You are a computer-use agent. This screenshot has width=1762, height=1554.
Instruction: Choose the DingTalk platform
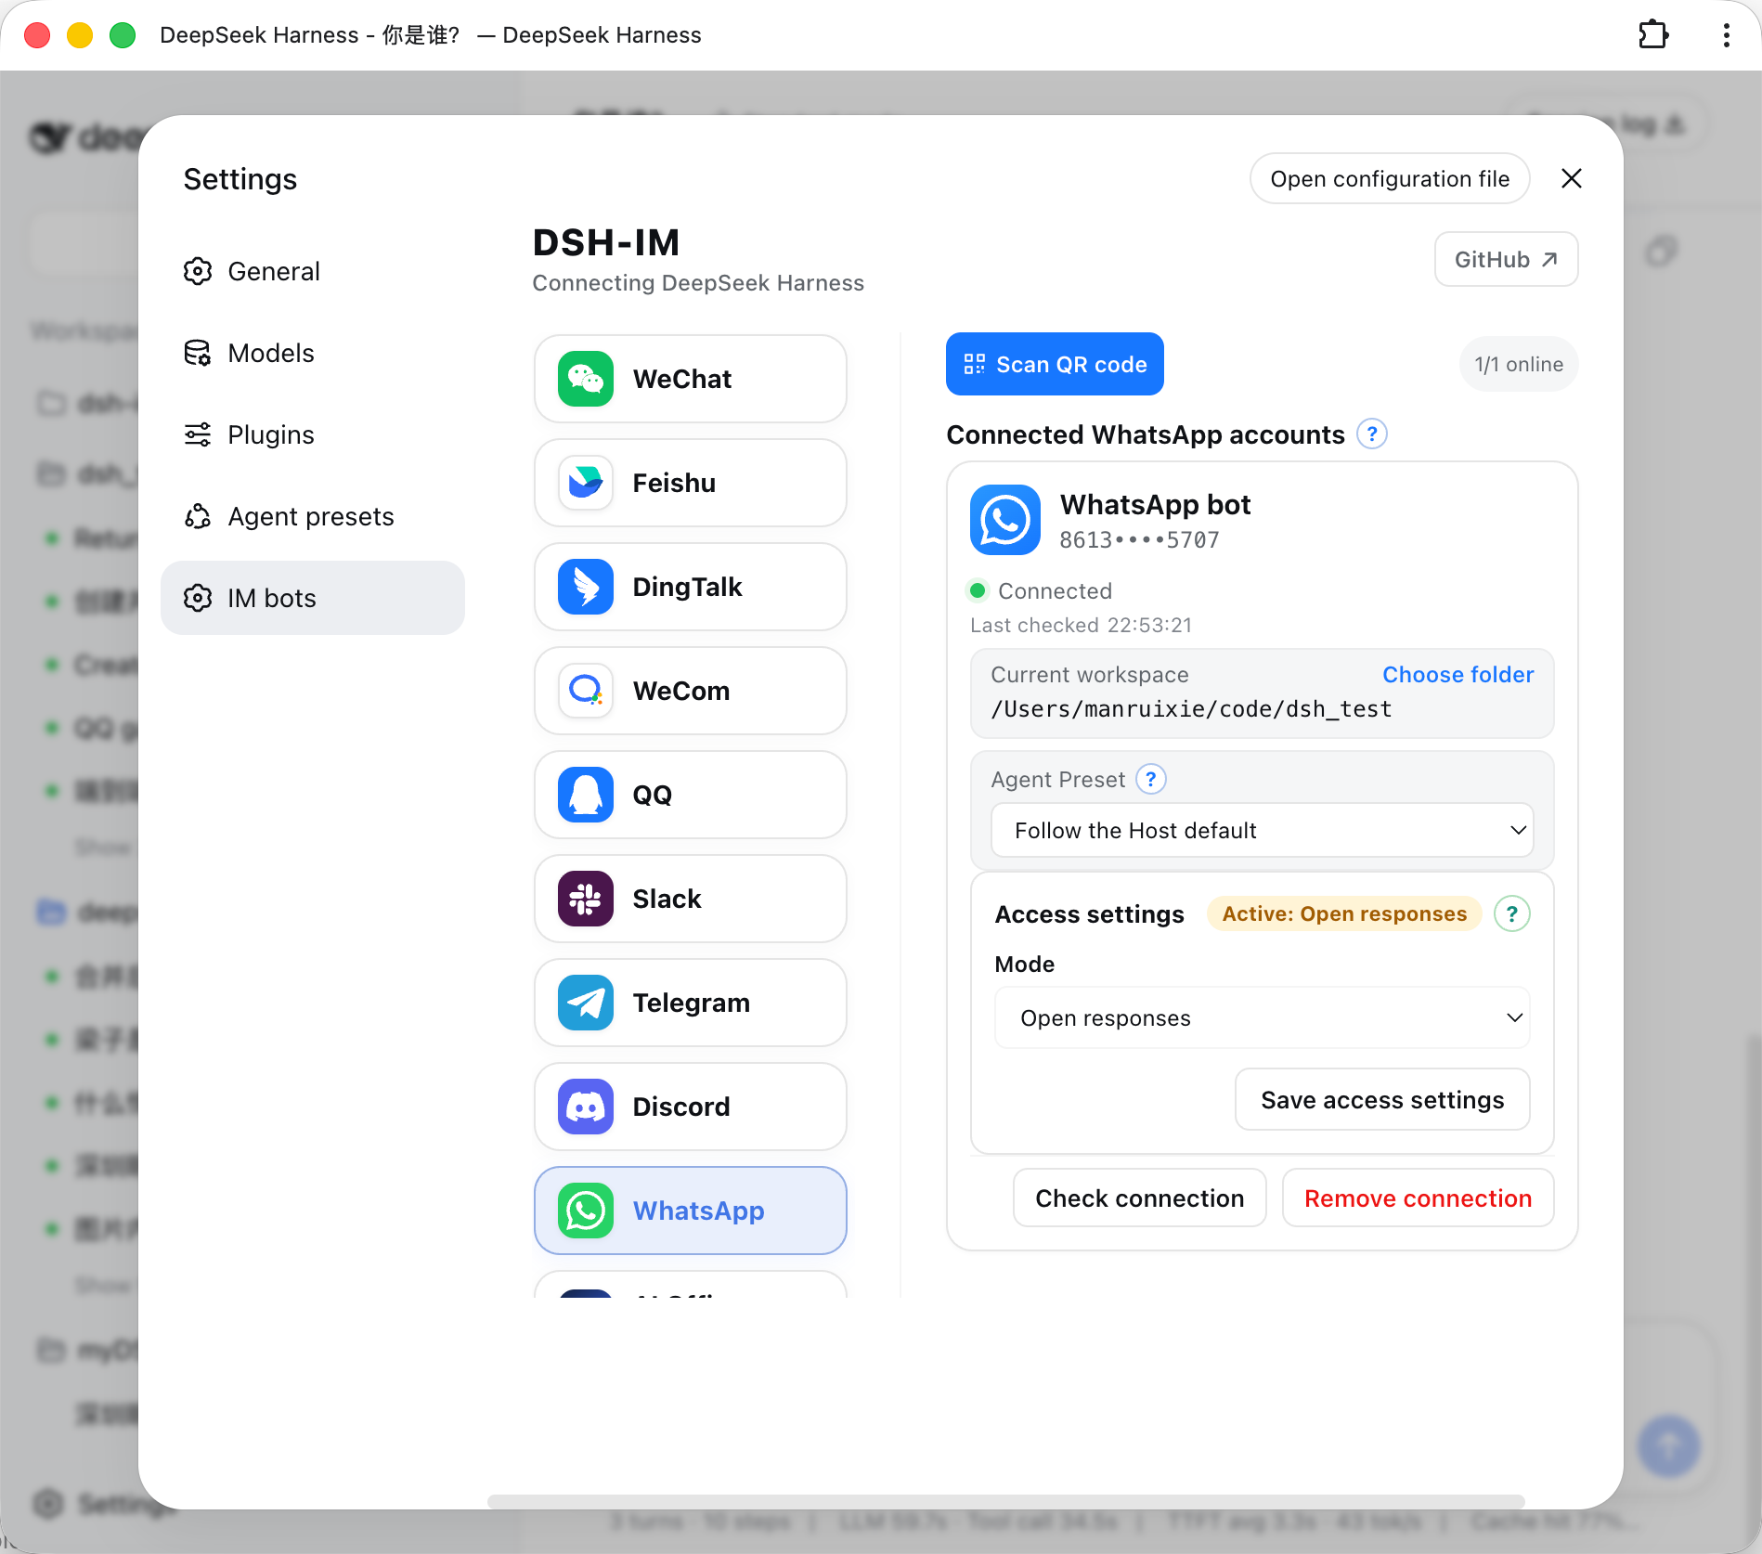coord(690,587)
